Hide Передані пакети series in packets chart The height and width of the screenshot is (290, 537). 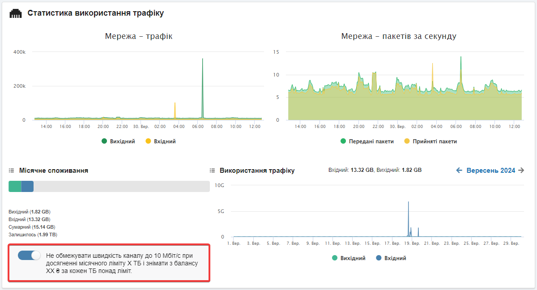368,141
